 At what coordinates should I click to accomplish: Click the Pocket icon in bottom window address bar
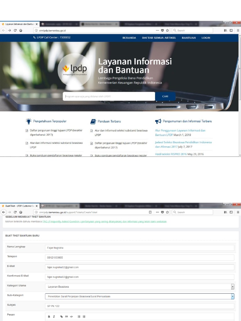click(162, 212)
